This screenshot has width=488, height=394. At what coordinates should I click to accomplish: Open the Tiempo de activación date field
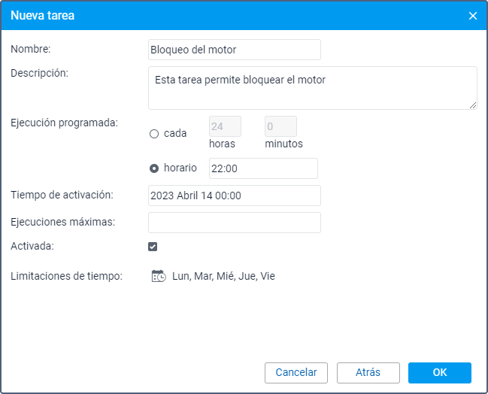[x=235, y=195]
